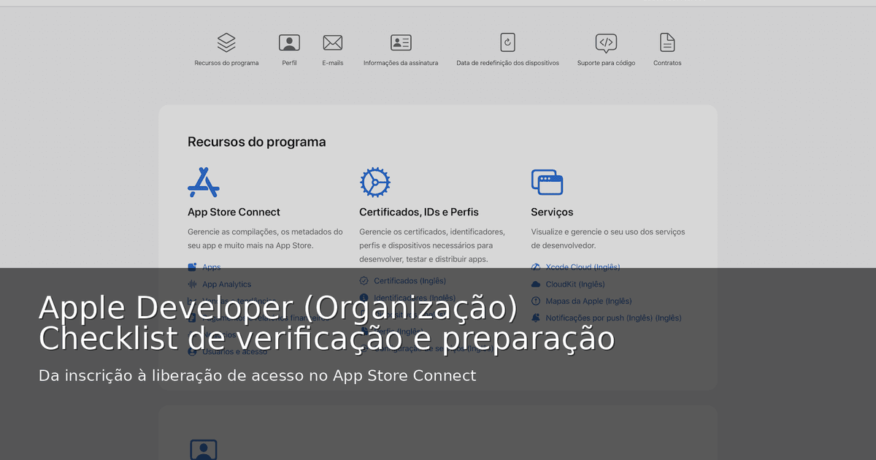Open the Certificados, IDs e Perfis heading
Image resolution: width=876 pixels, height=460 pixels.
pos(419,212)
